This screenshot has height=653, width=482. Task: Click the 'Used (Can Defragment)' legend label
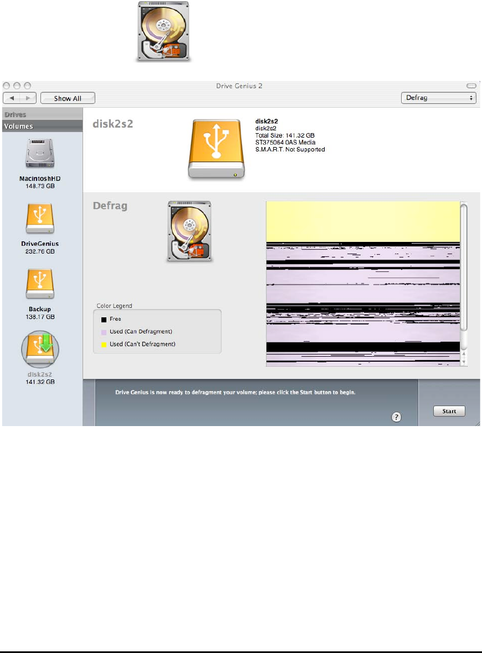(x=141, y=332)
